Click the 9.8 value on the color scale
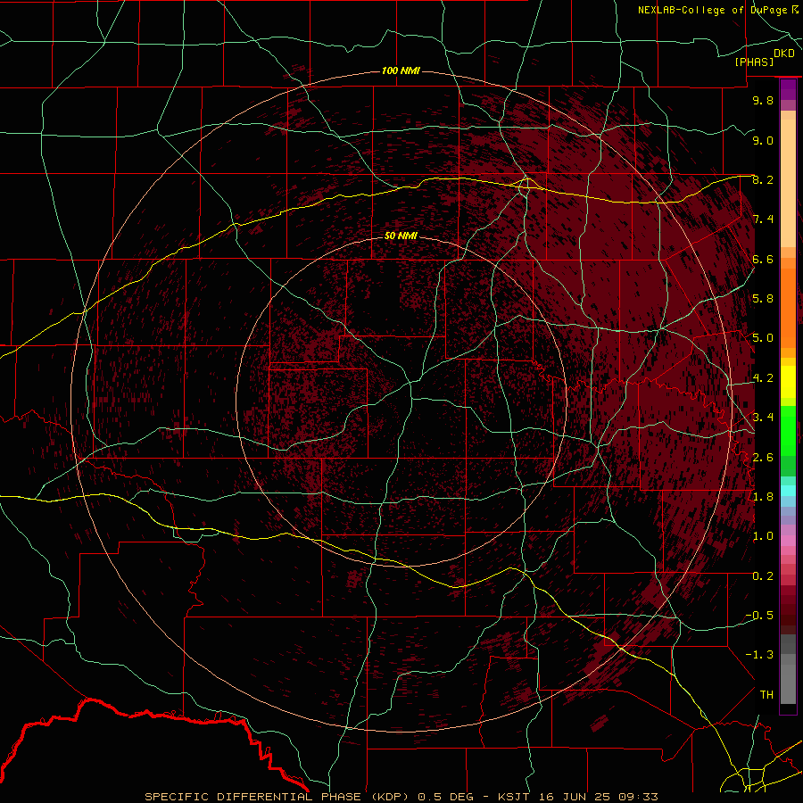This screenshot has width=803, height=803. pyautogui.click(x=763, y=100)
